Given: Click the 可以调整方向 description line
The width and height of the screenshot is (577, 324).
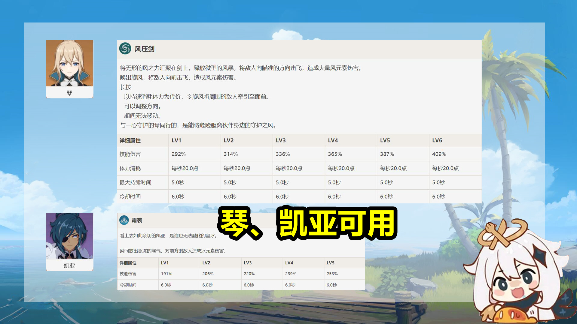Looking at the screenshot, I should coord(143,106).
